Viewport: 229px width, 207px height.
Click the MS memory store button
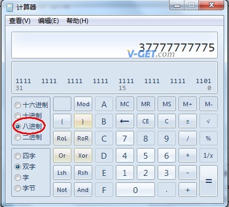point(167,104)
